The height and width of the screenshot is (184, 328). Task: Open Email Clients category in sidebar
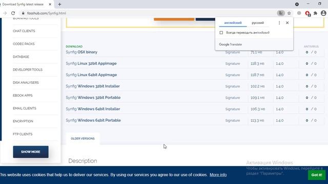(x=25, y=108)
